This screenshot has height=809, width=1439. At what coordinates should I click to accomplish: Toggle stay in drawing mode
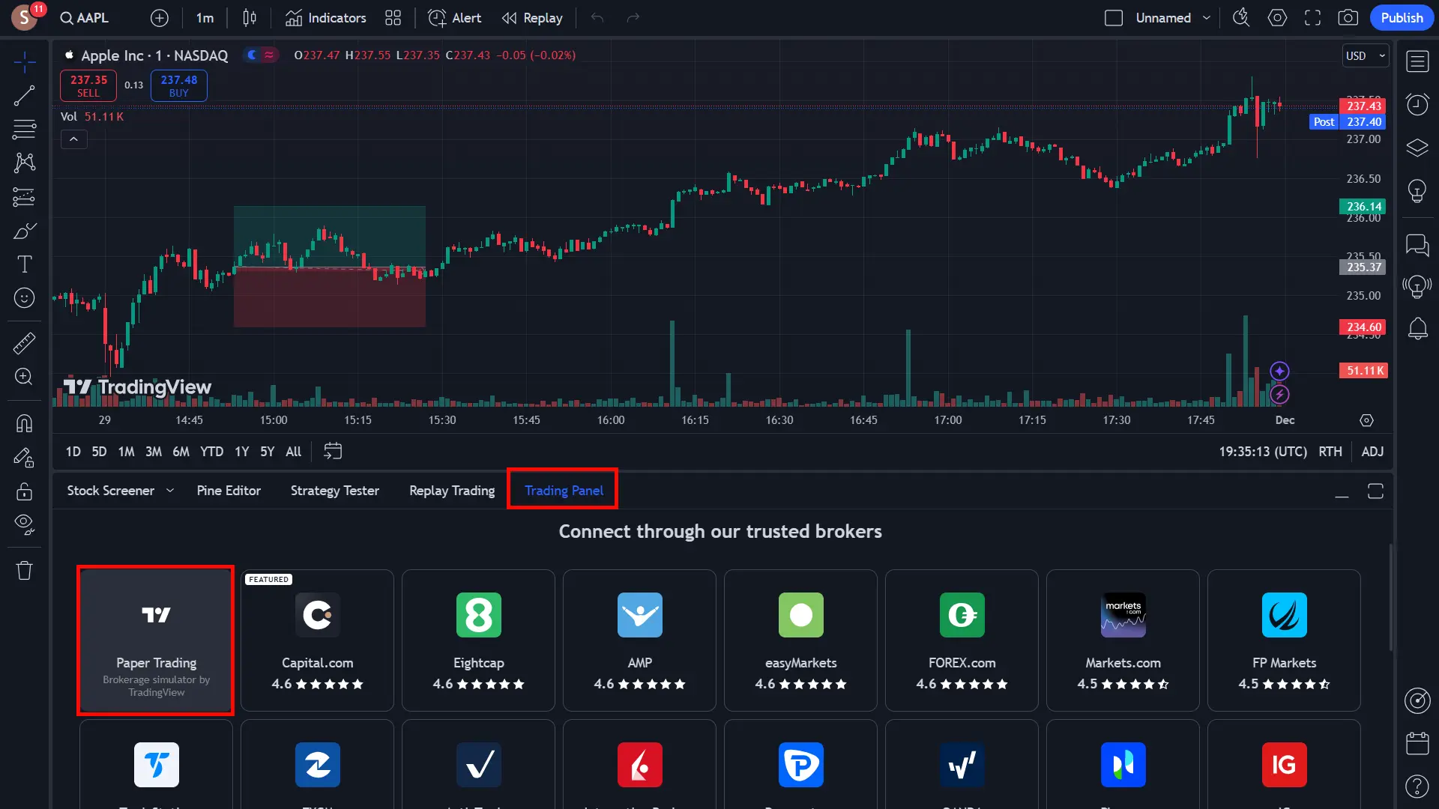tap(24, 458)
